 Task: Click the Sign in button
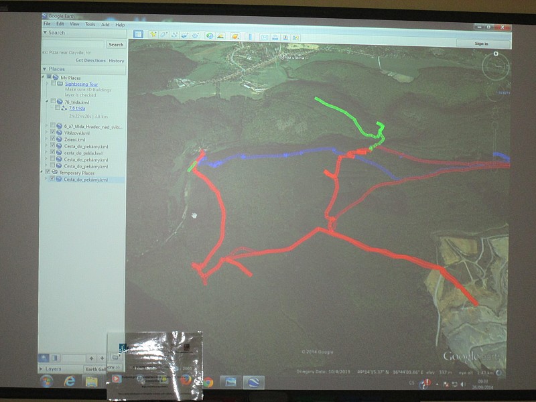tap(482, 44)
